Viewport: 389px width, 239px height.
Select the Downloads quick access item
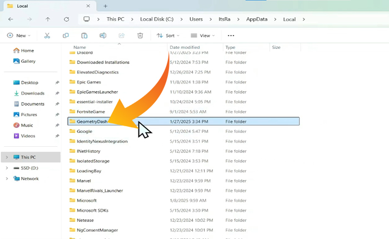tap(32, 93)
